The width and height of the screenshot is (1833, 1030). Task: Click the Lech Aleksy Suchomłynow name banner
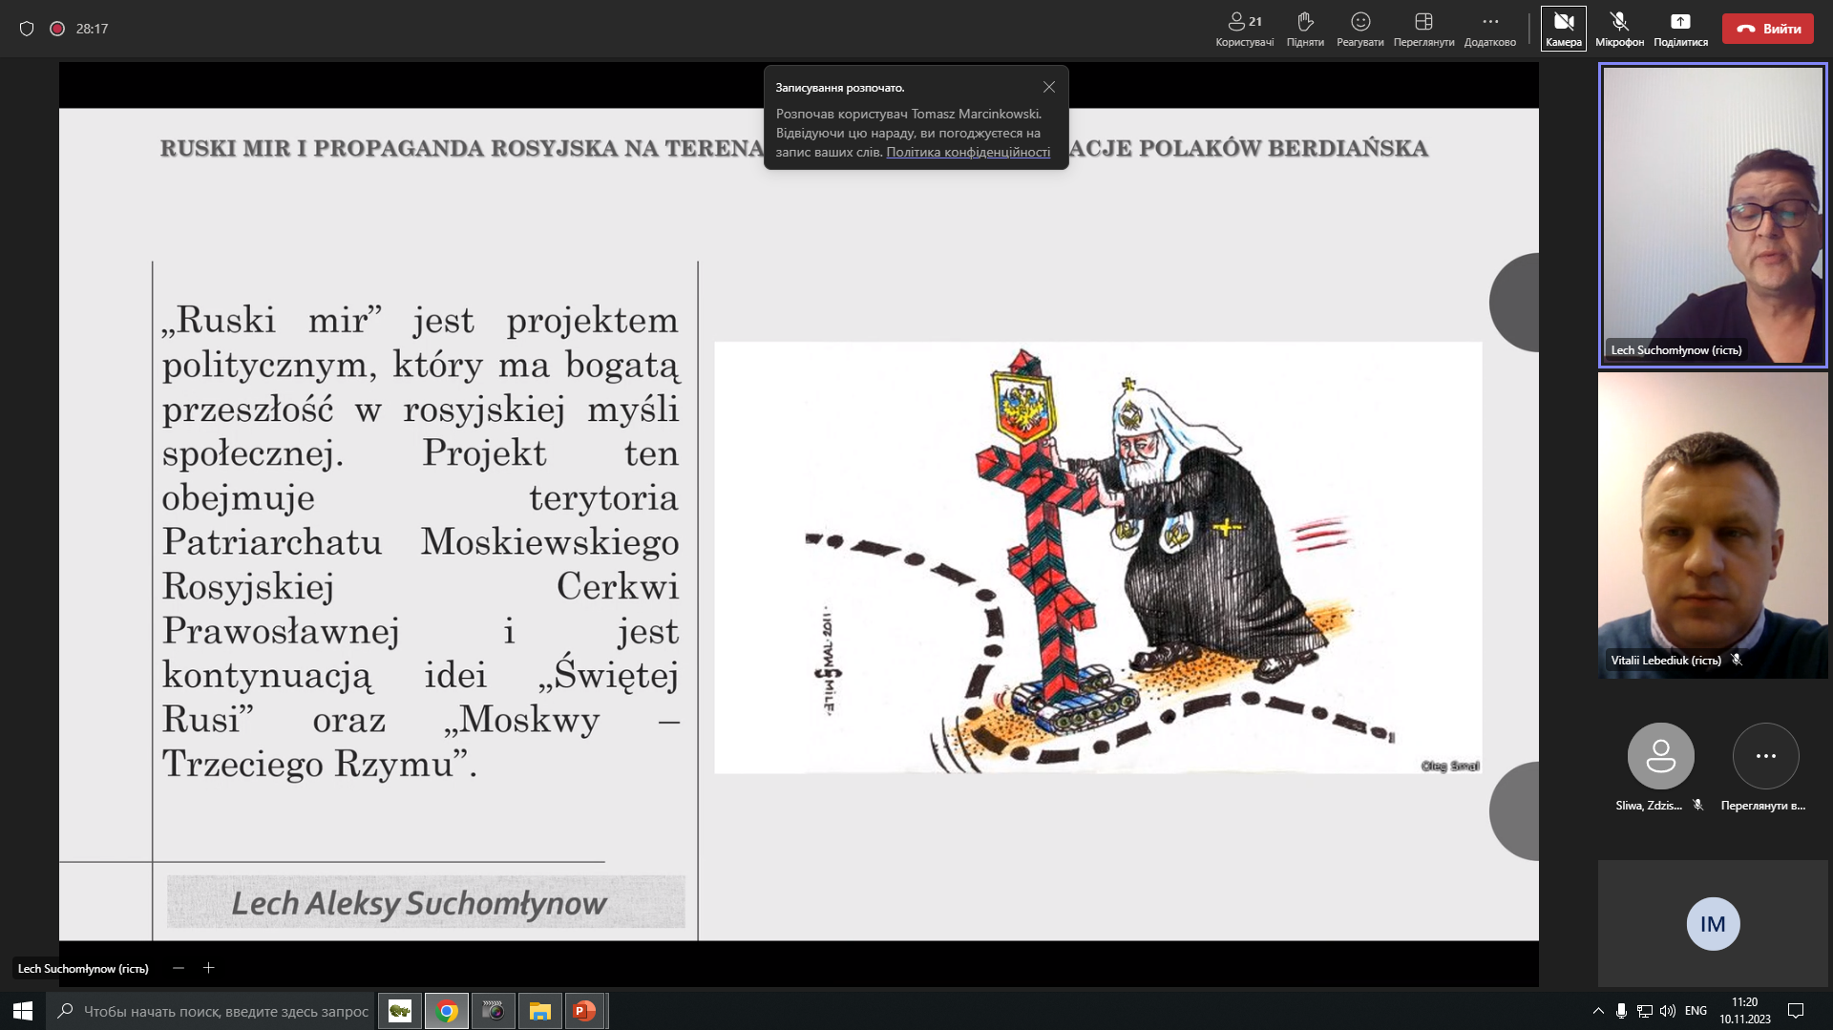pyautogui.click(x=426, y=902)
